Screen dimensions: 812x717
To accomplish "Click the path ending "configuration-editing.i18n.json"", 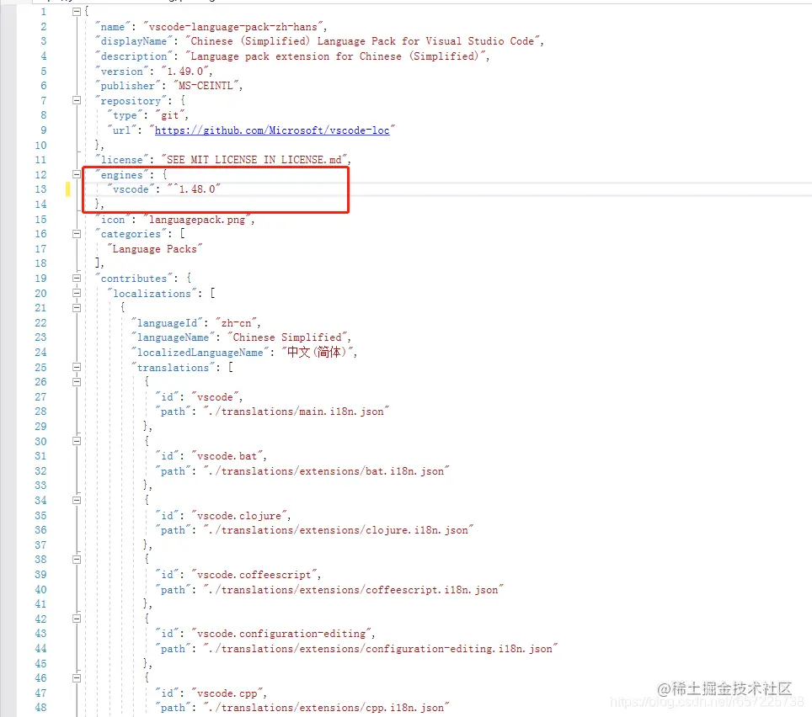I will point(381,649).
